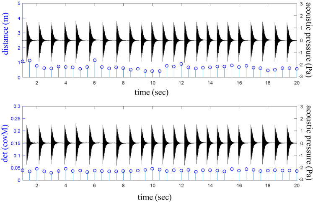Viewport: 313px width, 202px height.
Task: Select the det (covM) stem marker at 3 seconds
Action: [x=51, y=173]
